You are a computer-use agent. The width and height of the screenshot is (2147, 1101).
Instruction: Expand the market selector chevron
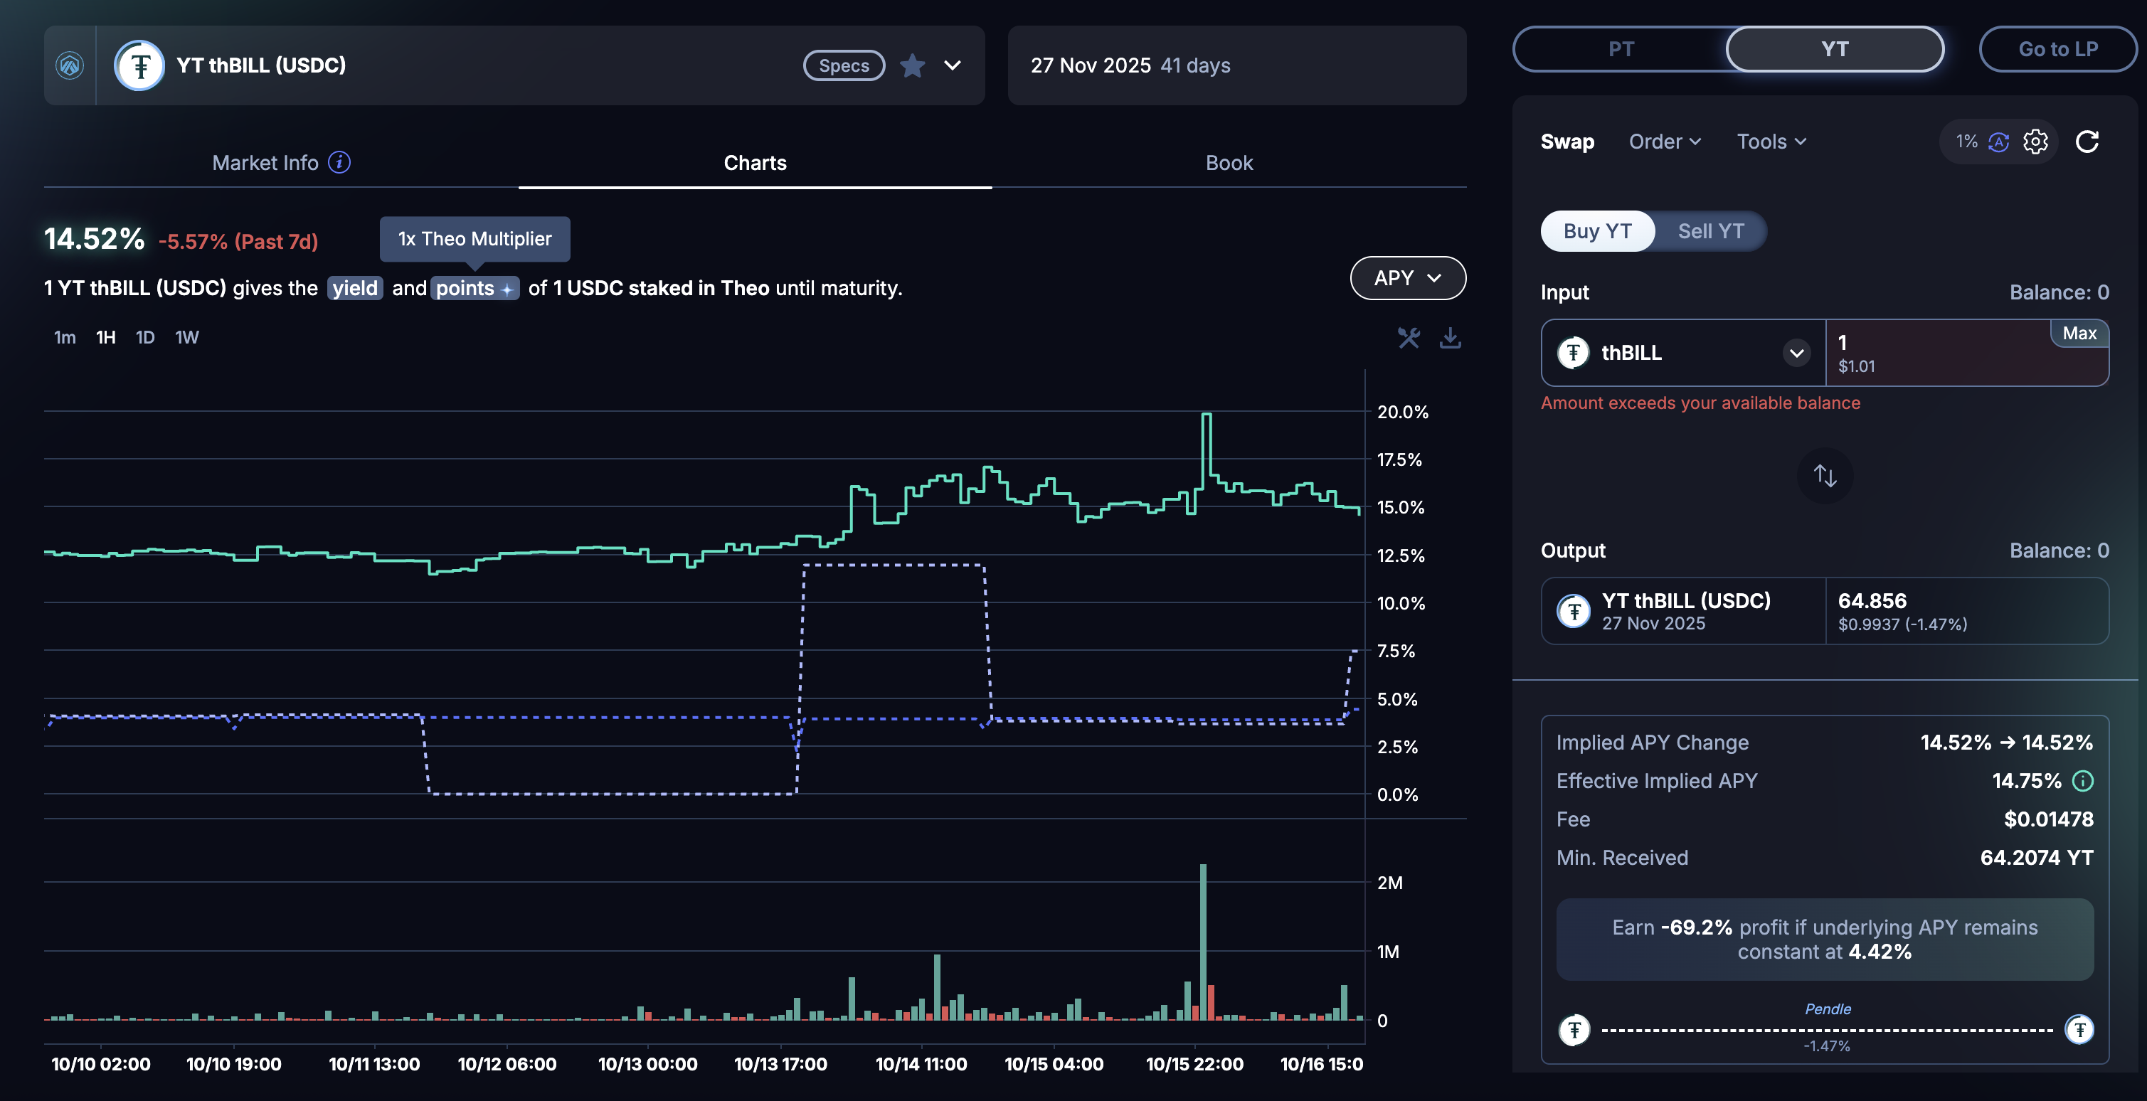point(952,66)
